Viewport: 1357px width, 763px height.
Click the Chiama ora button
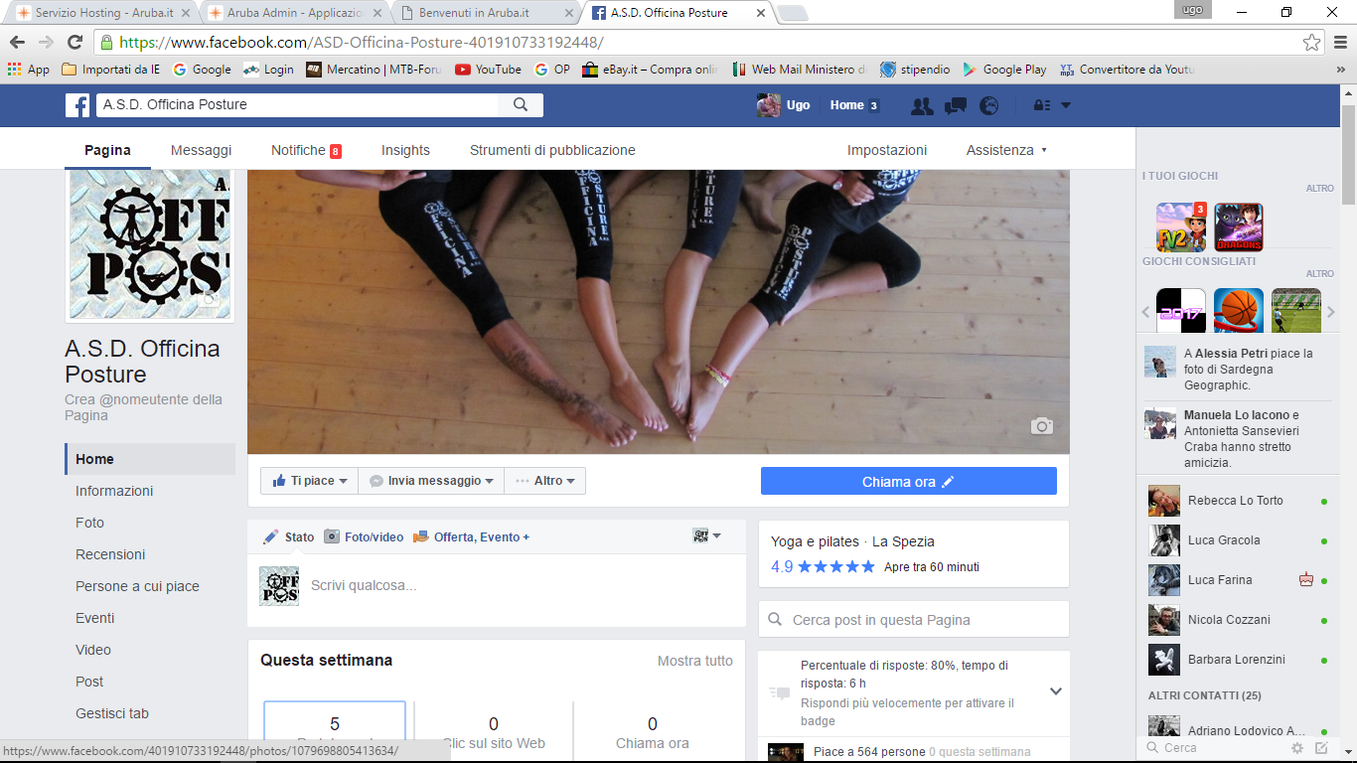[x=908, y=482]
